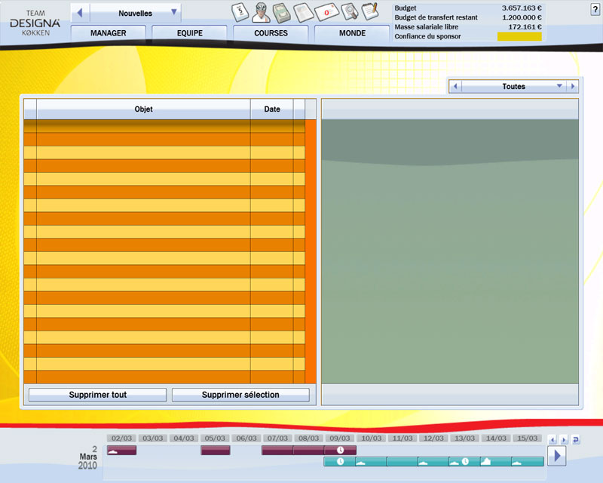Go to previous page with left arrow beside Nouvelles
Viewport: 603px width, 483px height.
pos(81,13)
